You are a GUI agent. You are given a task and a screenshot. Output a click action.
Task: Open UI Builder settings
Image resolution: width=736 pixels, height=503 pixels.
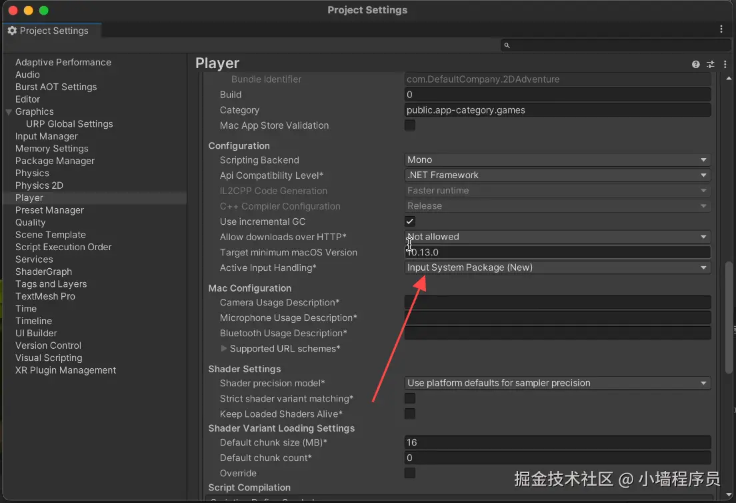(x=36, y=333)
